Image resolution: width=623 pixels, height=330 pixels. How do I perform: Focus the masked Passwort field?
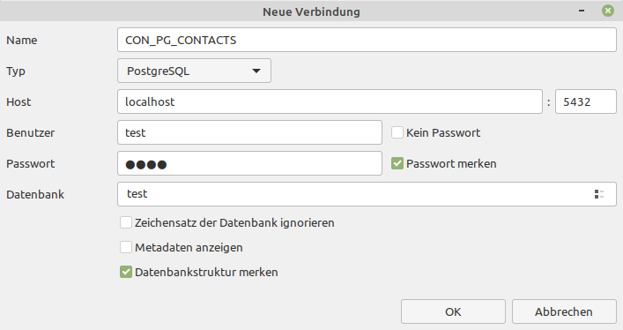coord(249,163)
